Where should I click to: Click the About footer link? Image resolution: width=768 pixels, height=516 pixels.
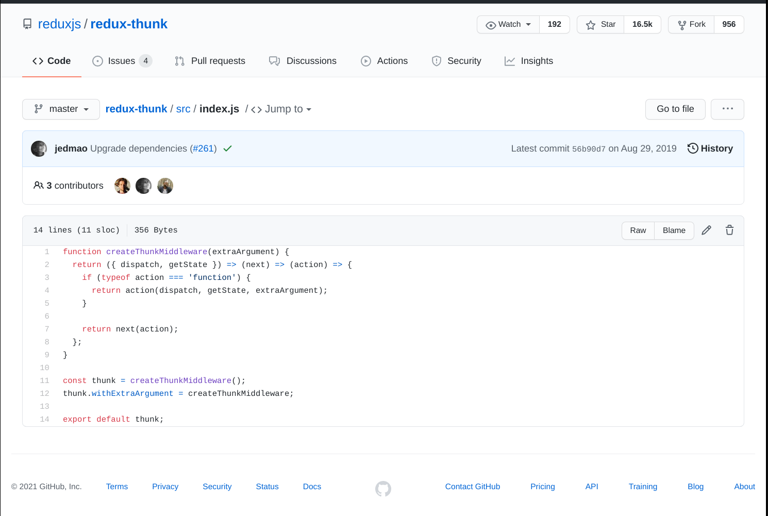point(744,487)
